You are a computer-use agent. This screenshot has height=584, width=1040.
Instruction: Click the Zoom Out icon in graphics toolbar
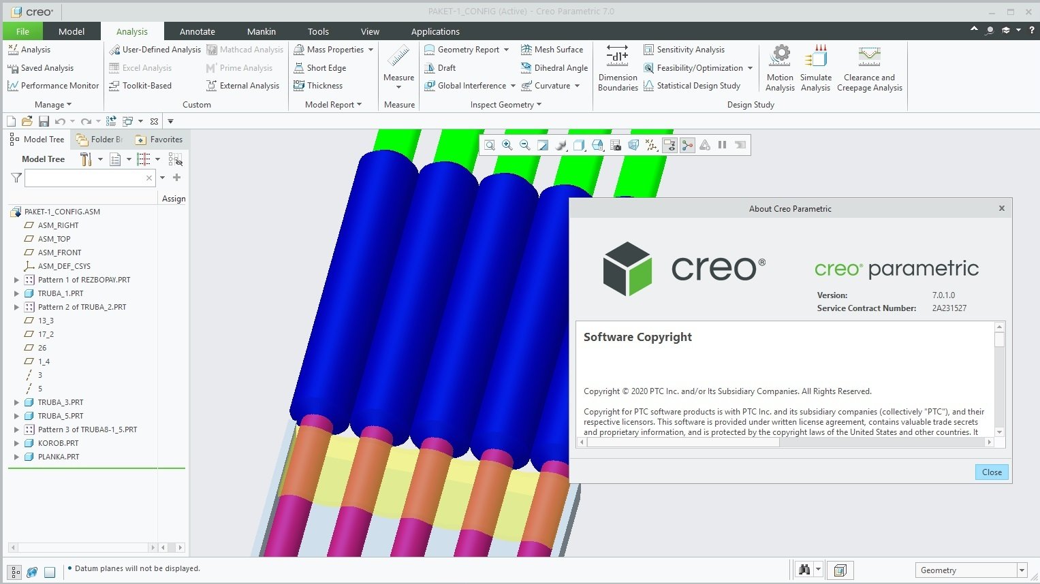click(x=525, y=145)
